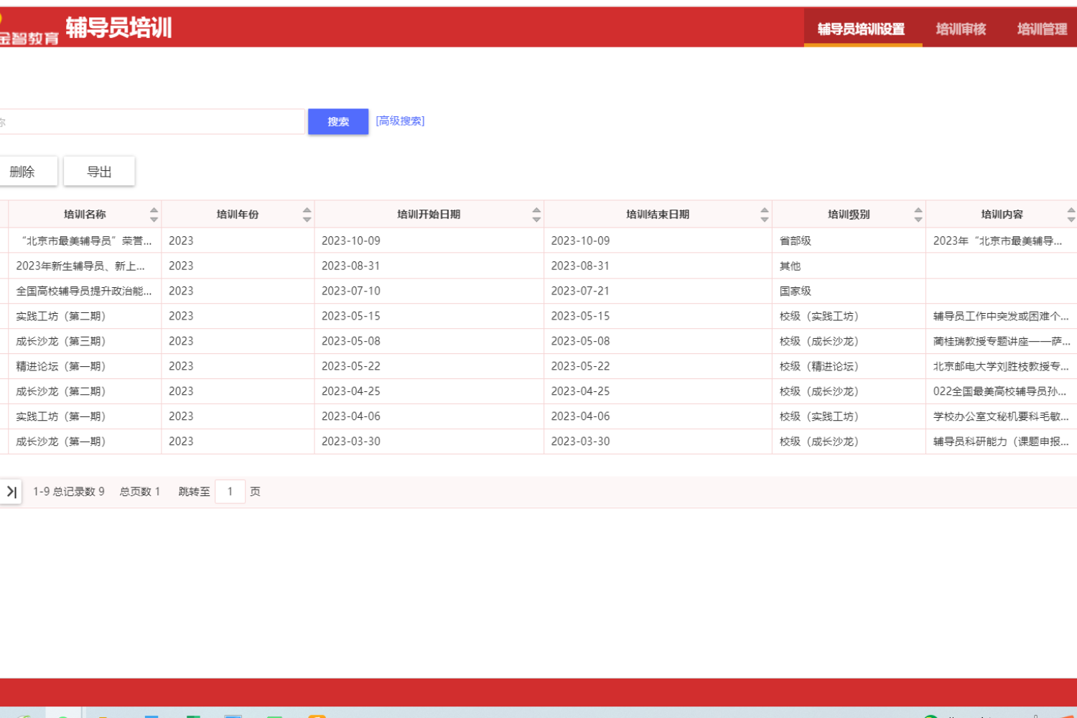This screenshot has height=718, width=1077.
Task: Click the 金智教育 logo in header
Action: click(x=29, y=32)
